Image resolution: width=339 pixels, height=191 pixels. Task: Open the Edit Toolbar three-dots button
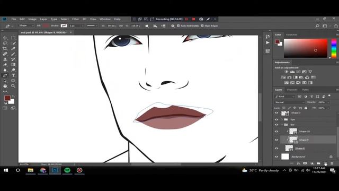[x=5, y=91]
